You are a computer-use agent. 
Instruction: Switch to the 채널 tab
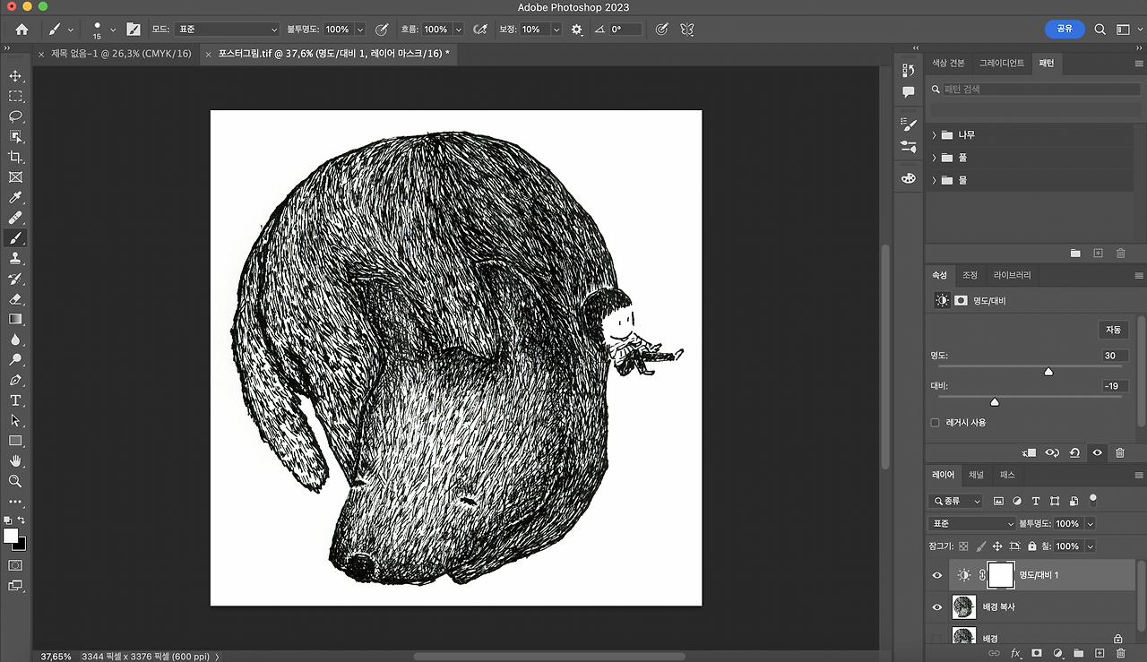[976, 475]
